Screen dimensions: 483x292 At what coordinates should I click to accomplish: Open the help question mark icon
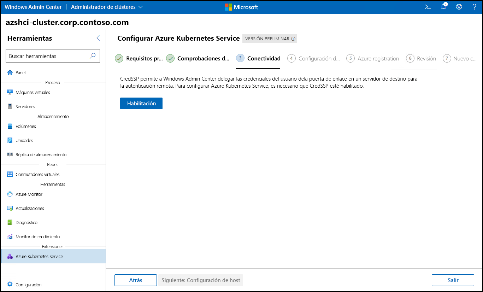pyautogui.click(x=474, y=7)
